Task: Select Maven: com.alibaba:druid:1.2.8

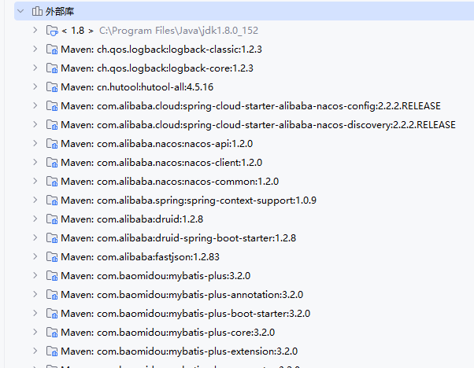Action: point(131,219)
